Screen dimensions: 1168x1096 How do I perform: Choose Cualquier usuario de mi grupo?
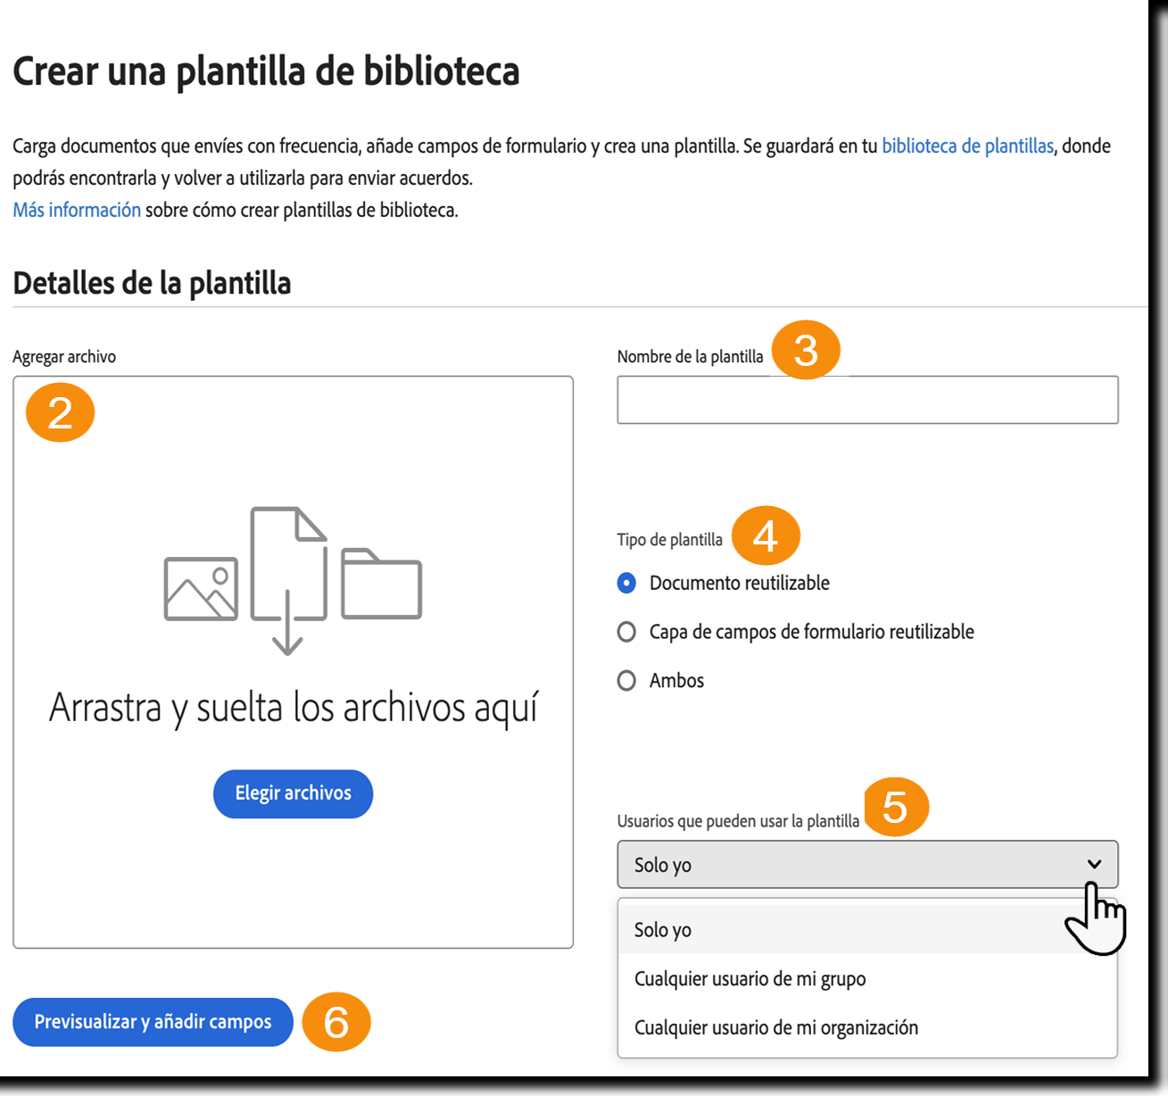pos(750,978)
